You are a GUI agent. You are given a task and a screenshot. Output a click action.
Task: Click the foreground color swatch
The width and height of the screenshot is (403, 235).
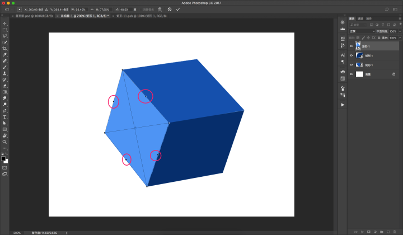click(x=3, y=158)
